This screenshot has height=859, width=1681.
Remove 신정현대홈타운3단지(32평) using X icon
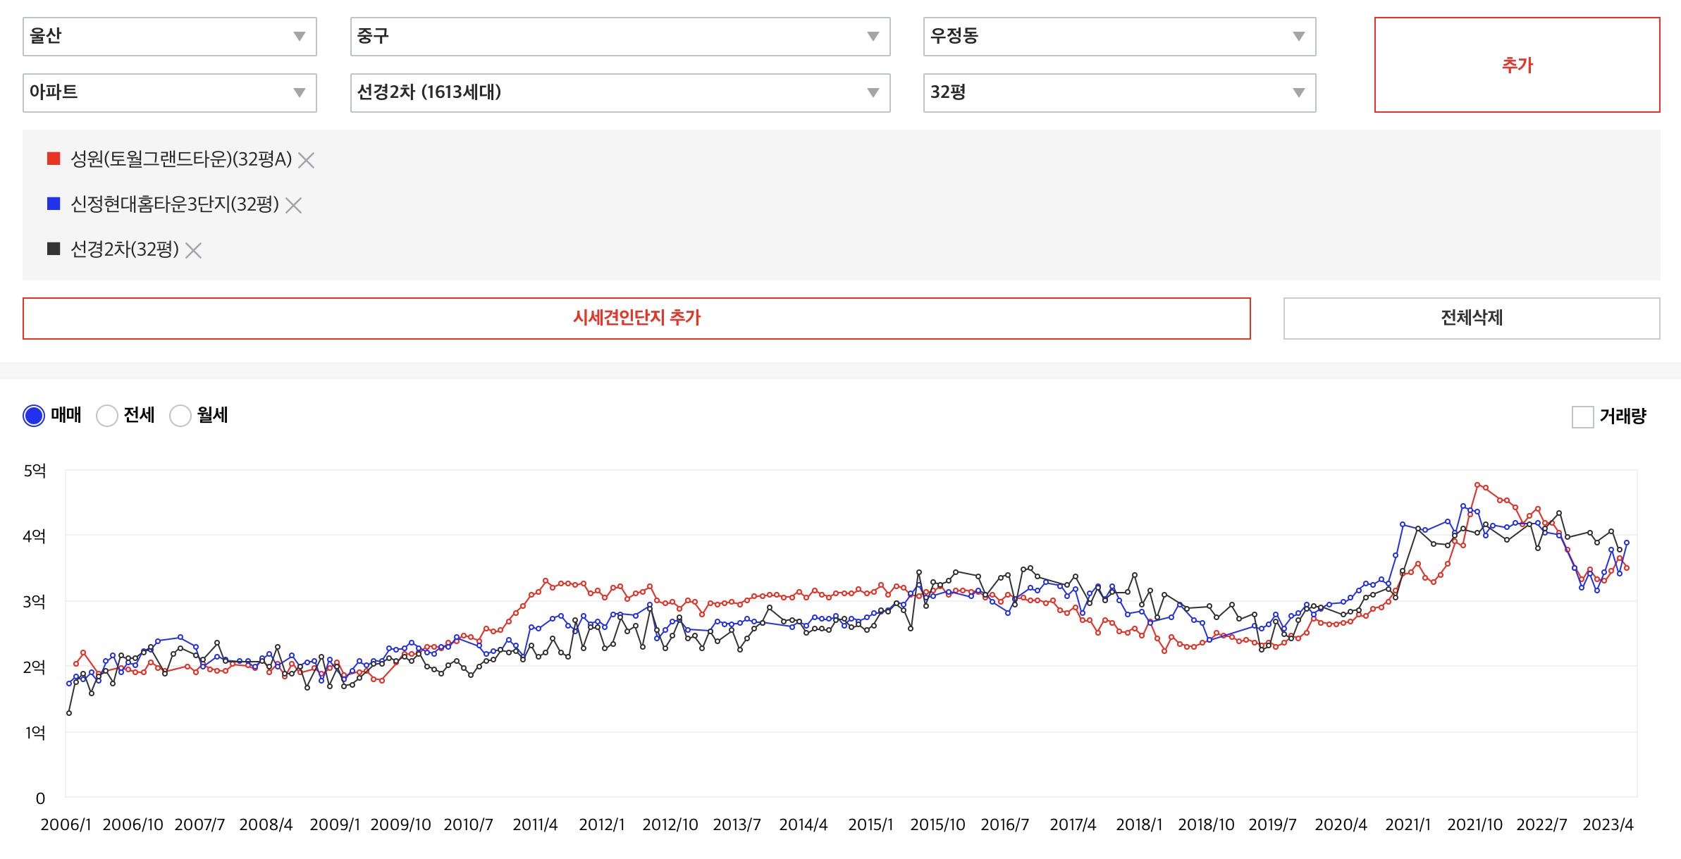click(293, 205)
